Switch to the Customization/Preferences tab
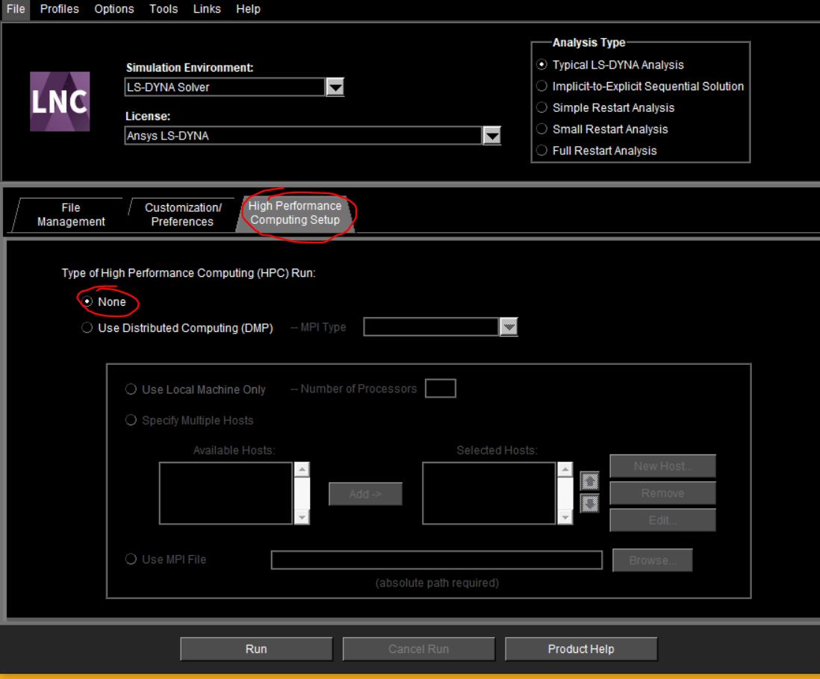The height and width of the screenshot is (679, 820). coord(182,215)
